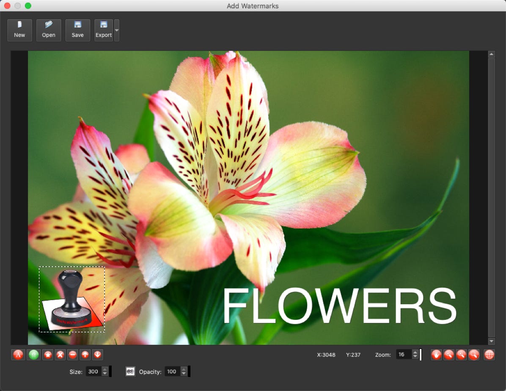Select the stamp logo watermark on canvas
Image resolution: width=506 pixels, height=391 pixels.
point(72,299)
